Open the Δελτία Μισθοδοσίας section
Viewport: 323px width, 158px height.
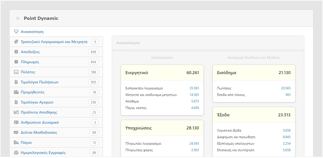[x=39, y=132]
